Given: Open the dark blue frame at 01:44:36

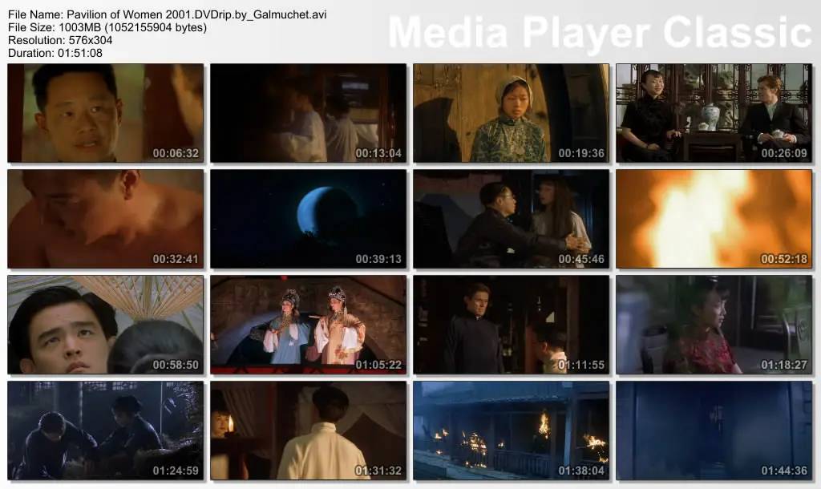Looking at the screenshot, I should 714,430.
